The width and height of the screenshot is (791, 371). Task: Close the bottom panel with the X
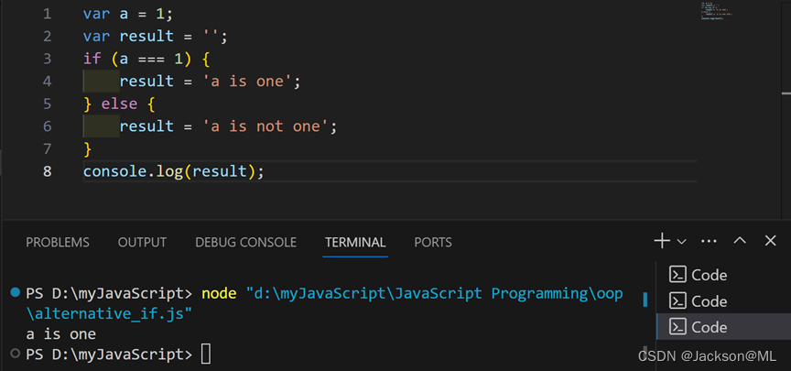771,241
